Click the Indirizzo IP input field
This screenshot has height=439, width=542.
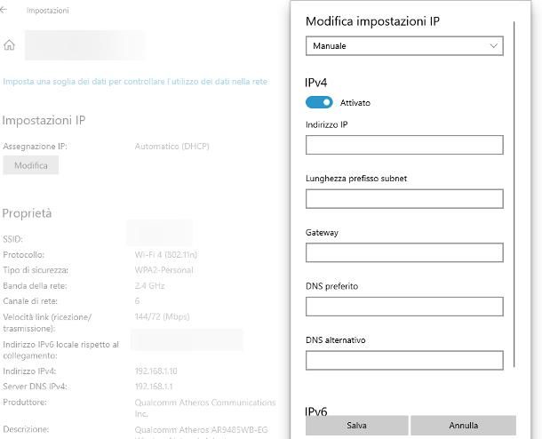(404, 145)
